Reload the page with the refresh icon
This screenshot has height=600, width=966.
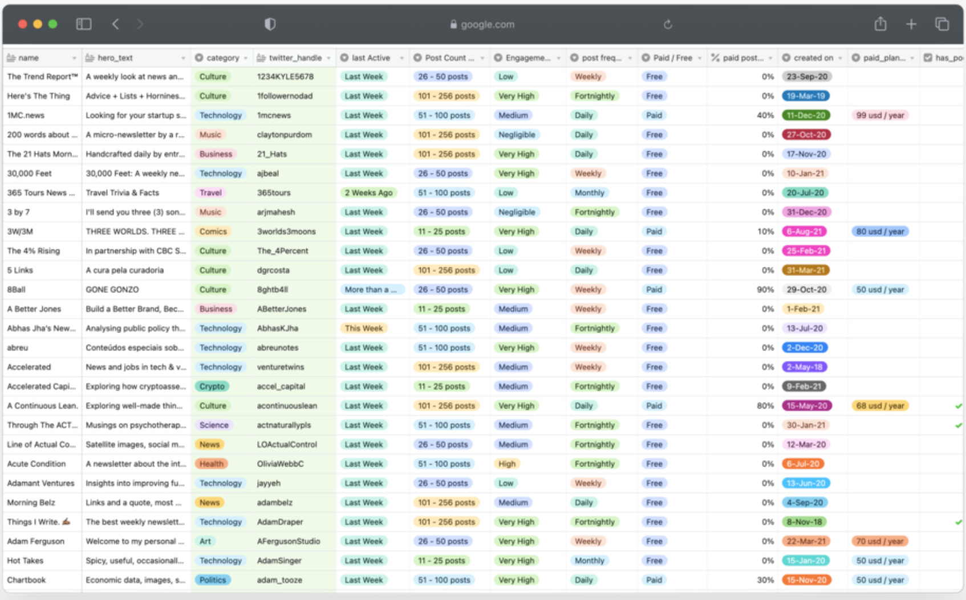[x=668, y=25]
